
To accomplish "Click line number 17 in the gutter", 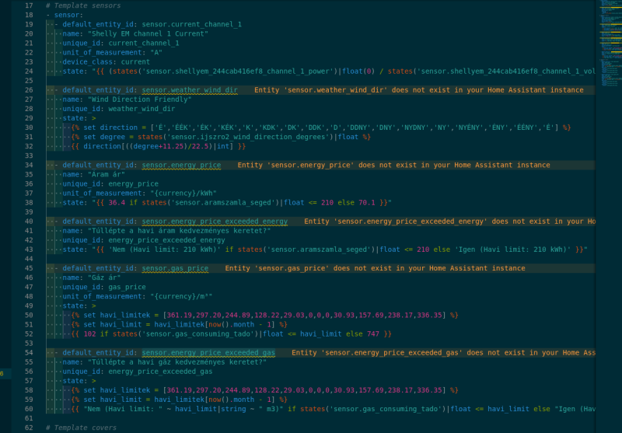I will 29,5.
